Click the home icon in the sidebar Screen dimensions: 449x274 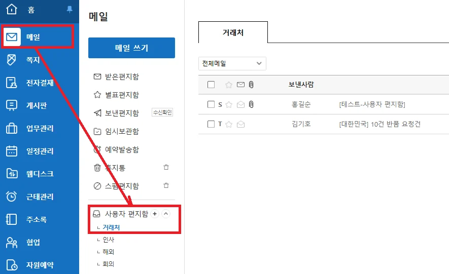tap(12, 9)
